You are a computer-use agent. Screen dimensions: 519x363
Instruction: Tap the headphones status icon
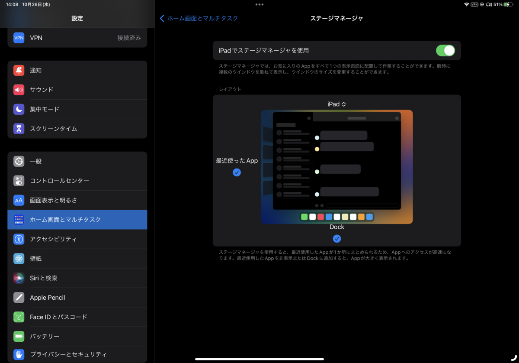point(489,4)
